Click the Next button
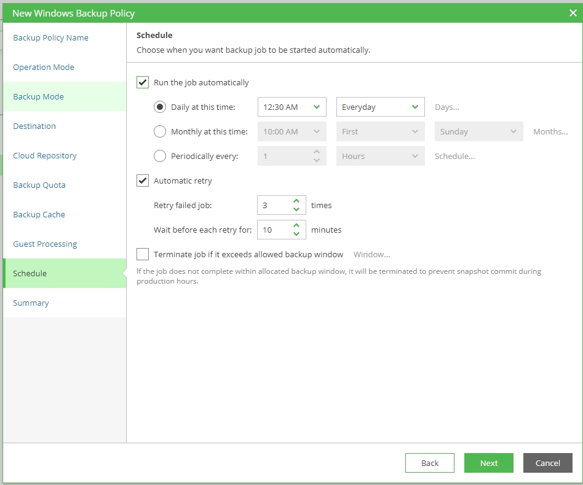Viewport: 583px width, 485px height. 488,463
